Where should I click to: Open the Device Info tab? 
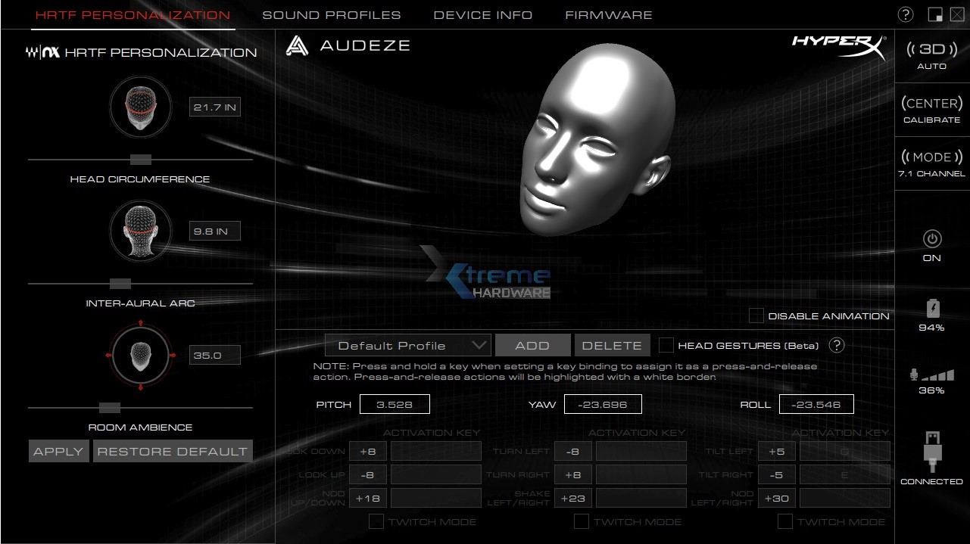click(482, 14)
